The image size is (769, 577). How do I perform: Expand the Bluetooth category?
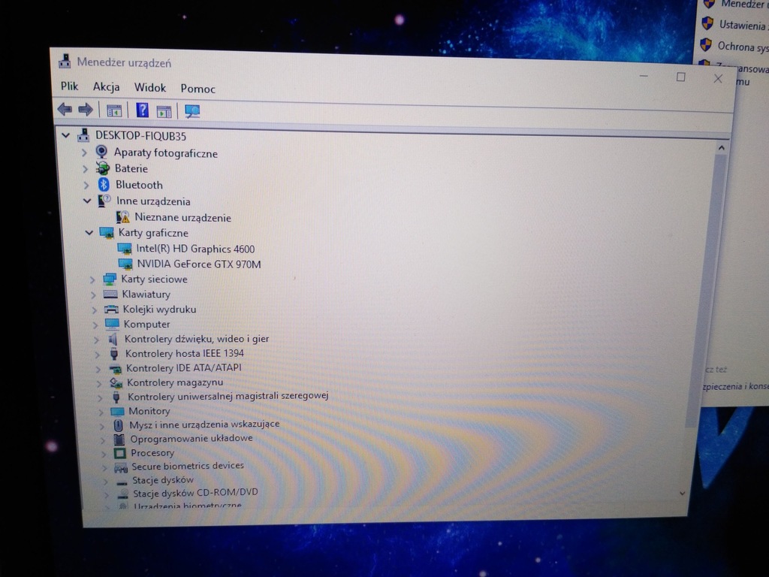point(86,185)
